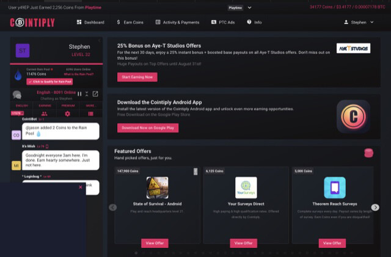Viewport: 391px width, 257px height.
Task: Click the coin stack icon in Featured Offers
Action: pyautogui.click(x=368, y=153)
